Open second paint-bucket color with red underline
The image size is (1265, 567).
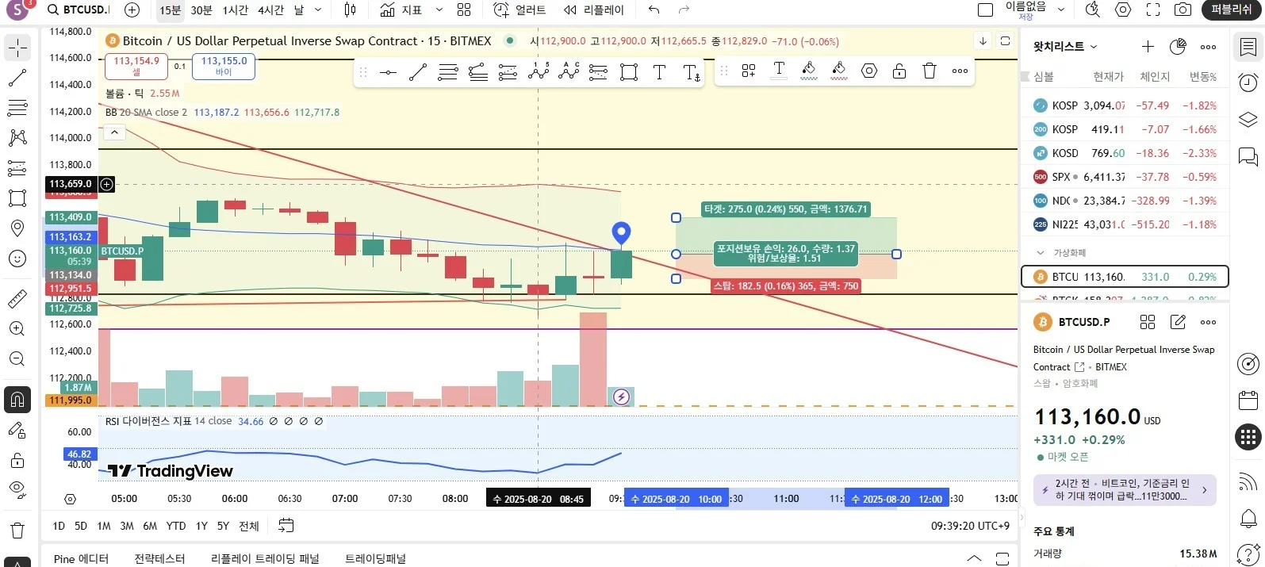[839, 71]
